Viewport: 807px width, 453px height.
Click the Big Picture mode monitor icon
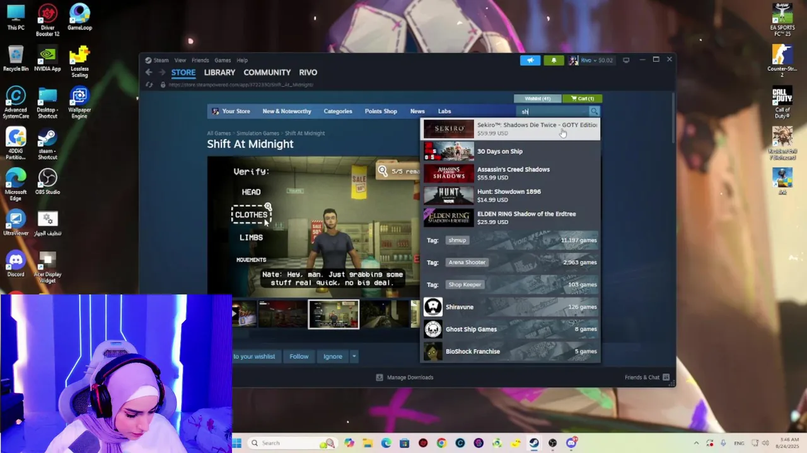(626, 60)
